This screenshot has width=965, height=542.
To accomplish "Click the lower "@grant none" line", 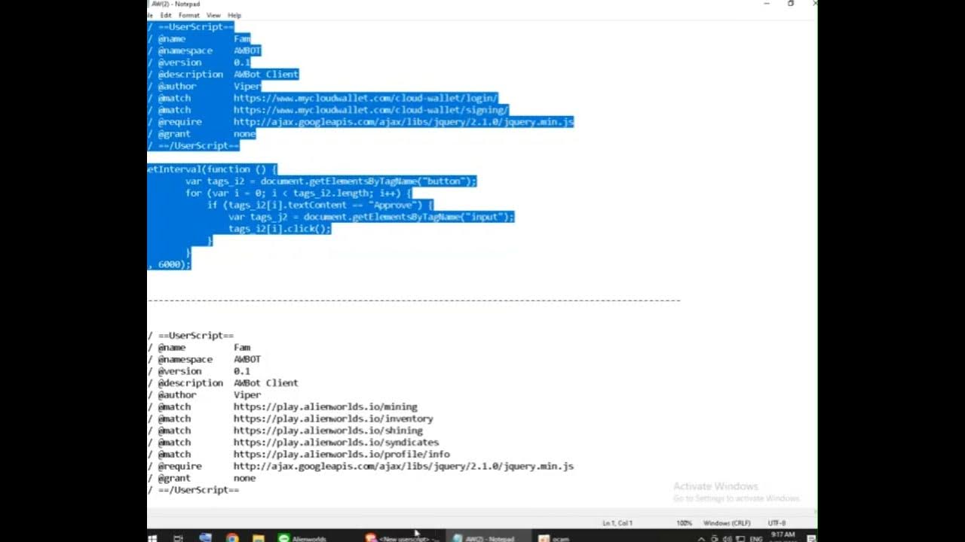I will [202, 478].
